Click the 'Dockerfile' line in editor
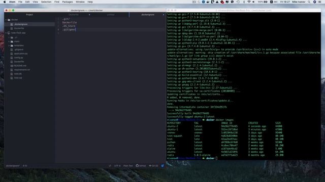 tap(70, 22)
